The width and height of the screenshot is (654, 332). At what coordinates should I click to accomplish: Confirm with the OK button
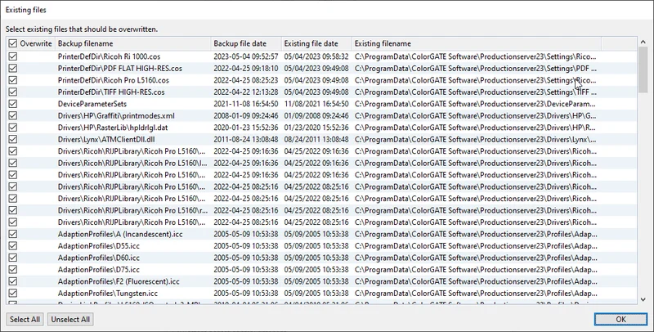620,319
